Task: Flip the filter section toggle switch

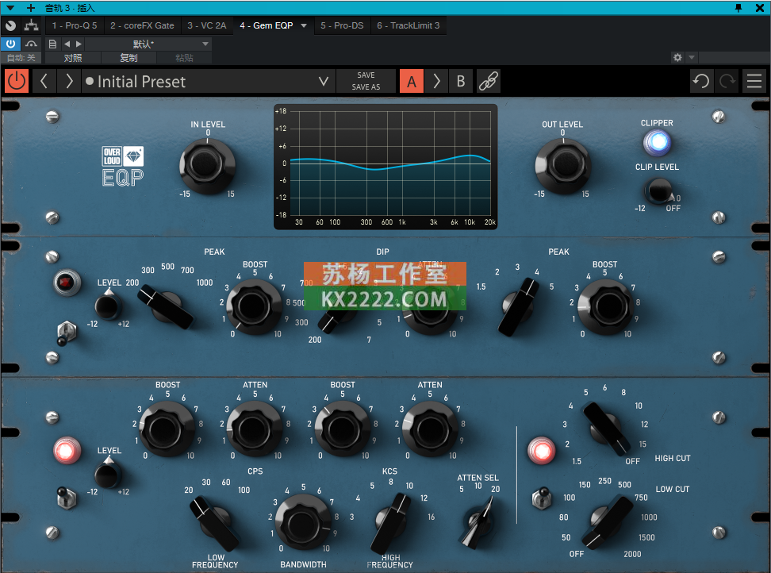Action: click(542, 498)
